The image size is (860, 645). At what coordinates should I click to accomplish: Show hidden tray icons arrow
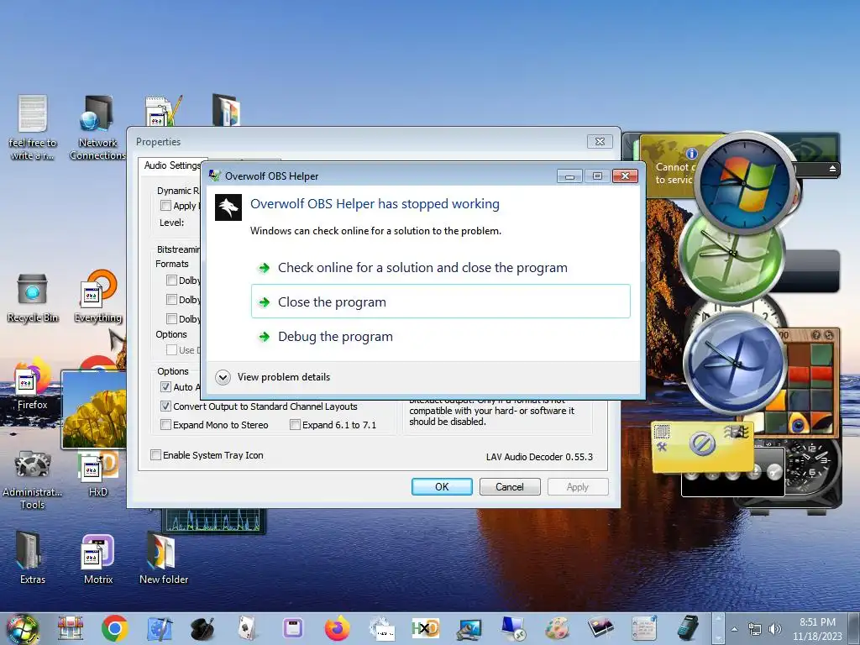(734, 629)
